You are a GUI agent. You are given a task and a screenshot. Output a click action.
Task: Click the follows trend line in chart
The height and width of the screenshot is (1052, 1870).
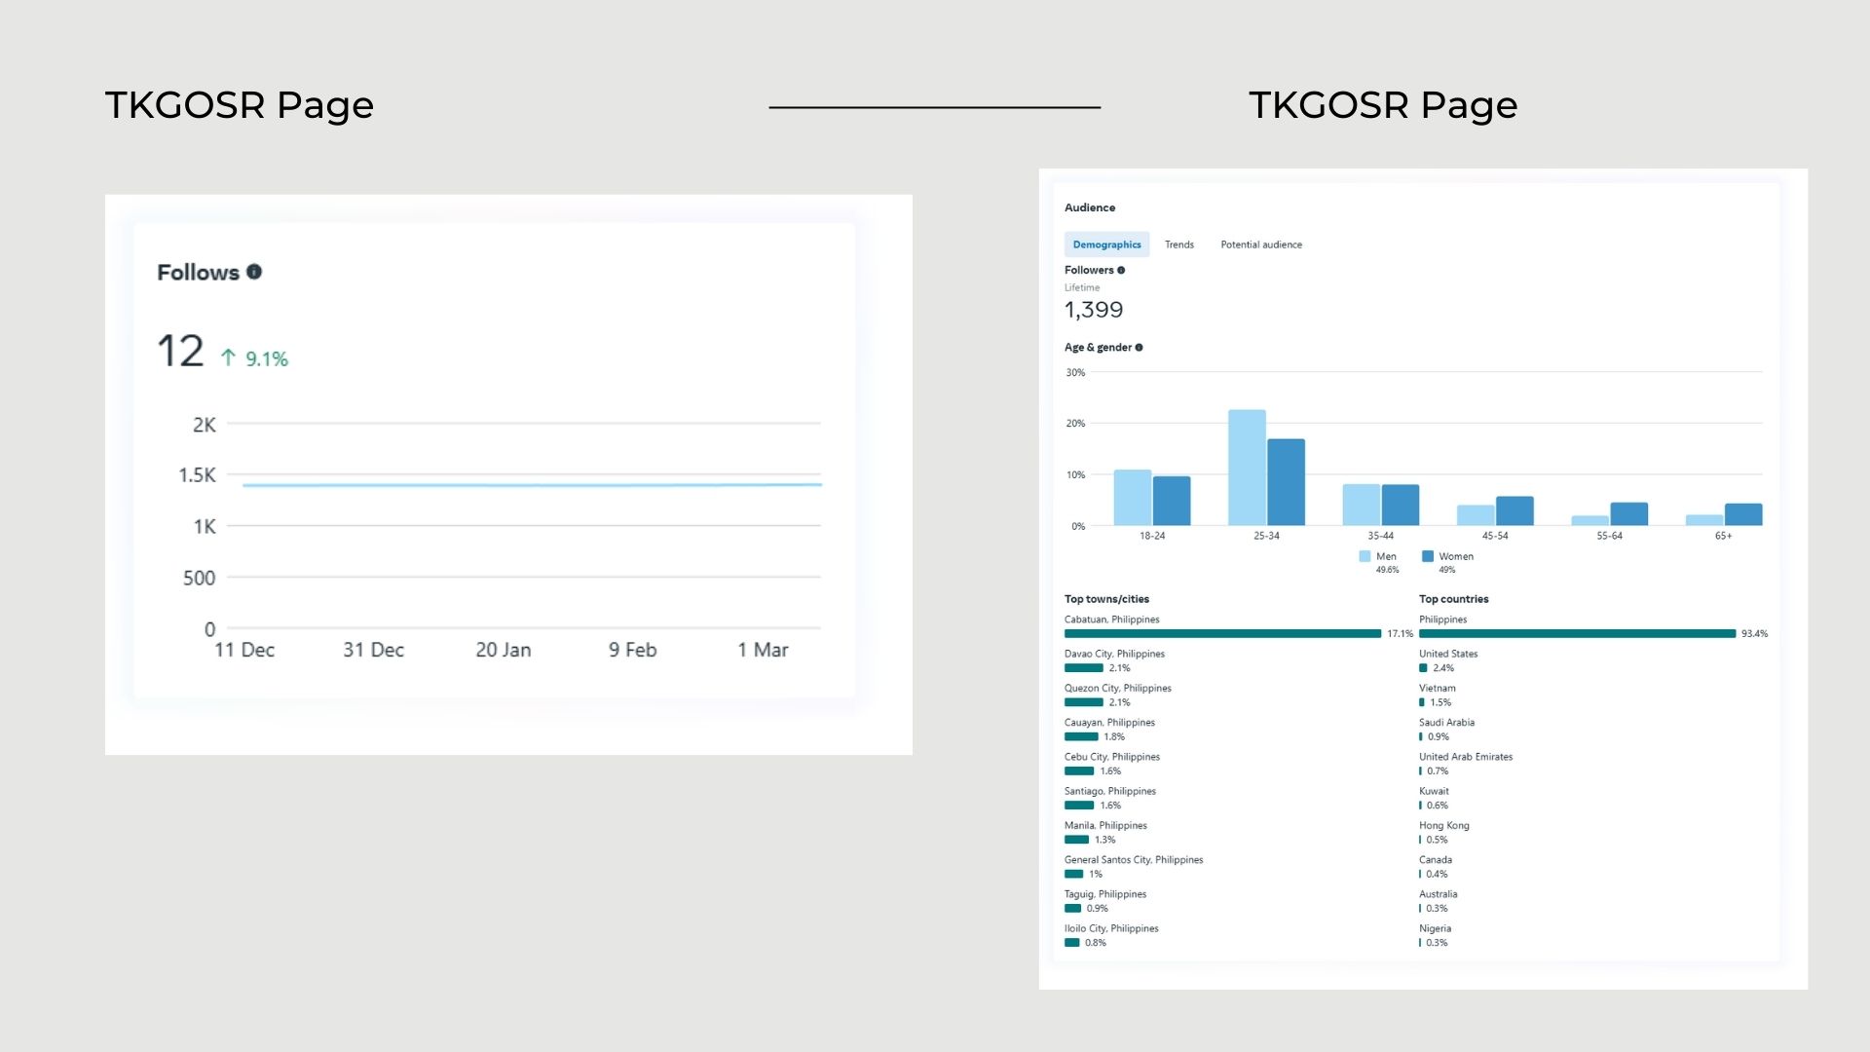point(531,485)
